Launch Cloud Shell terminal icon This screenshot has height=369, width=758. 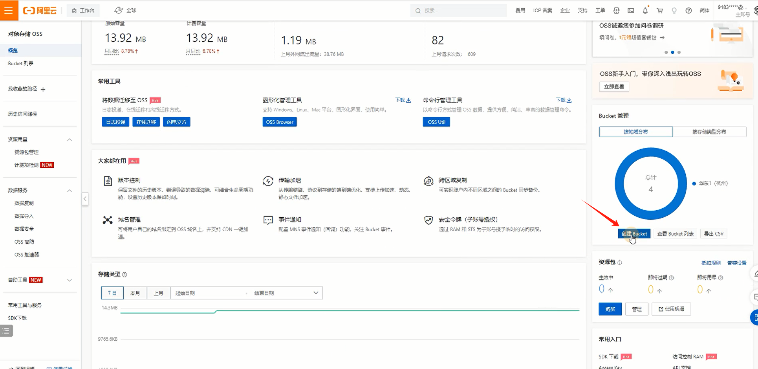[x=631, y=11]
